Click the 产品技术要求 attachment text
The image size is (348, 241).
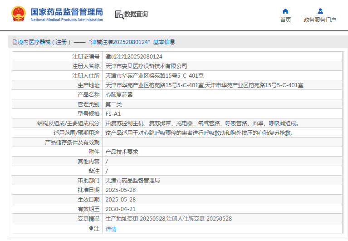pos(122,152)
